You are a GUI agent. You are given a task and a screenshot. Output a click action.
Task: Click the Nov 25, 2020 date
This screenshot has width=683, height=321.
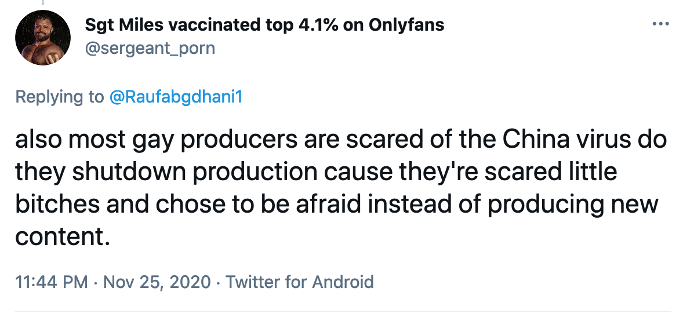(157, 282)
